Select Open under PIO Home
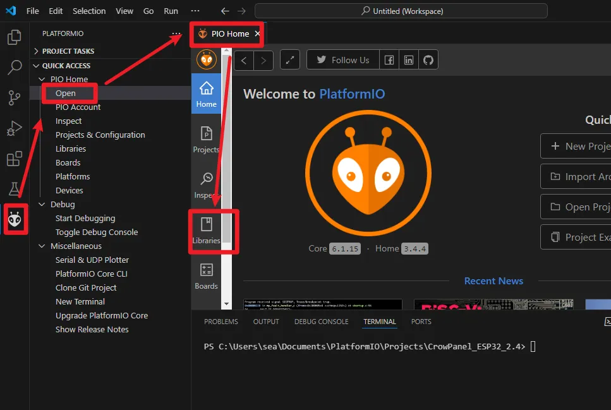The width and height of the screenshot is (611, 410). click(66, 93)
